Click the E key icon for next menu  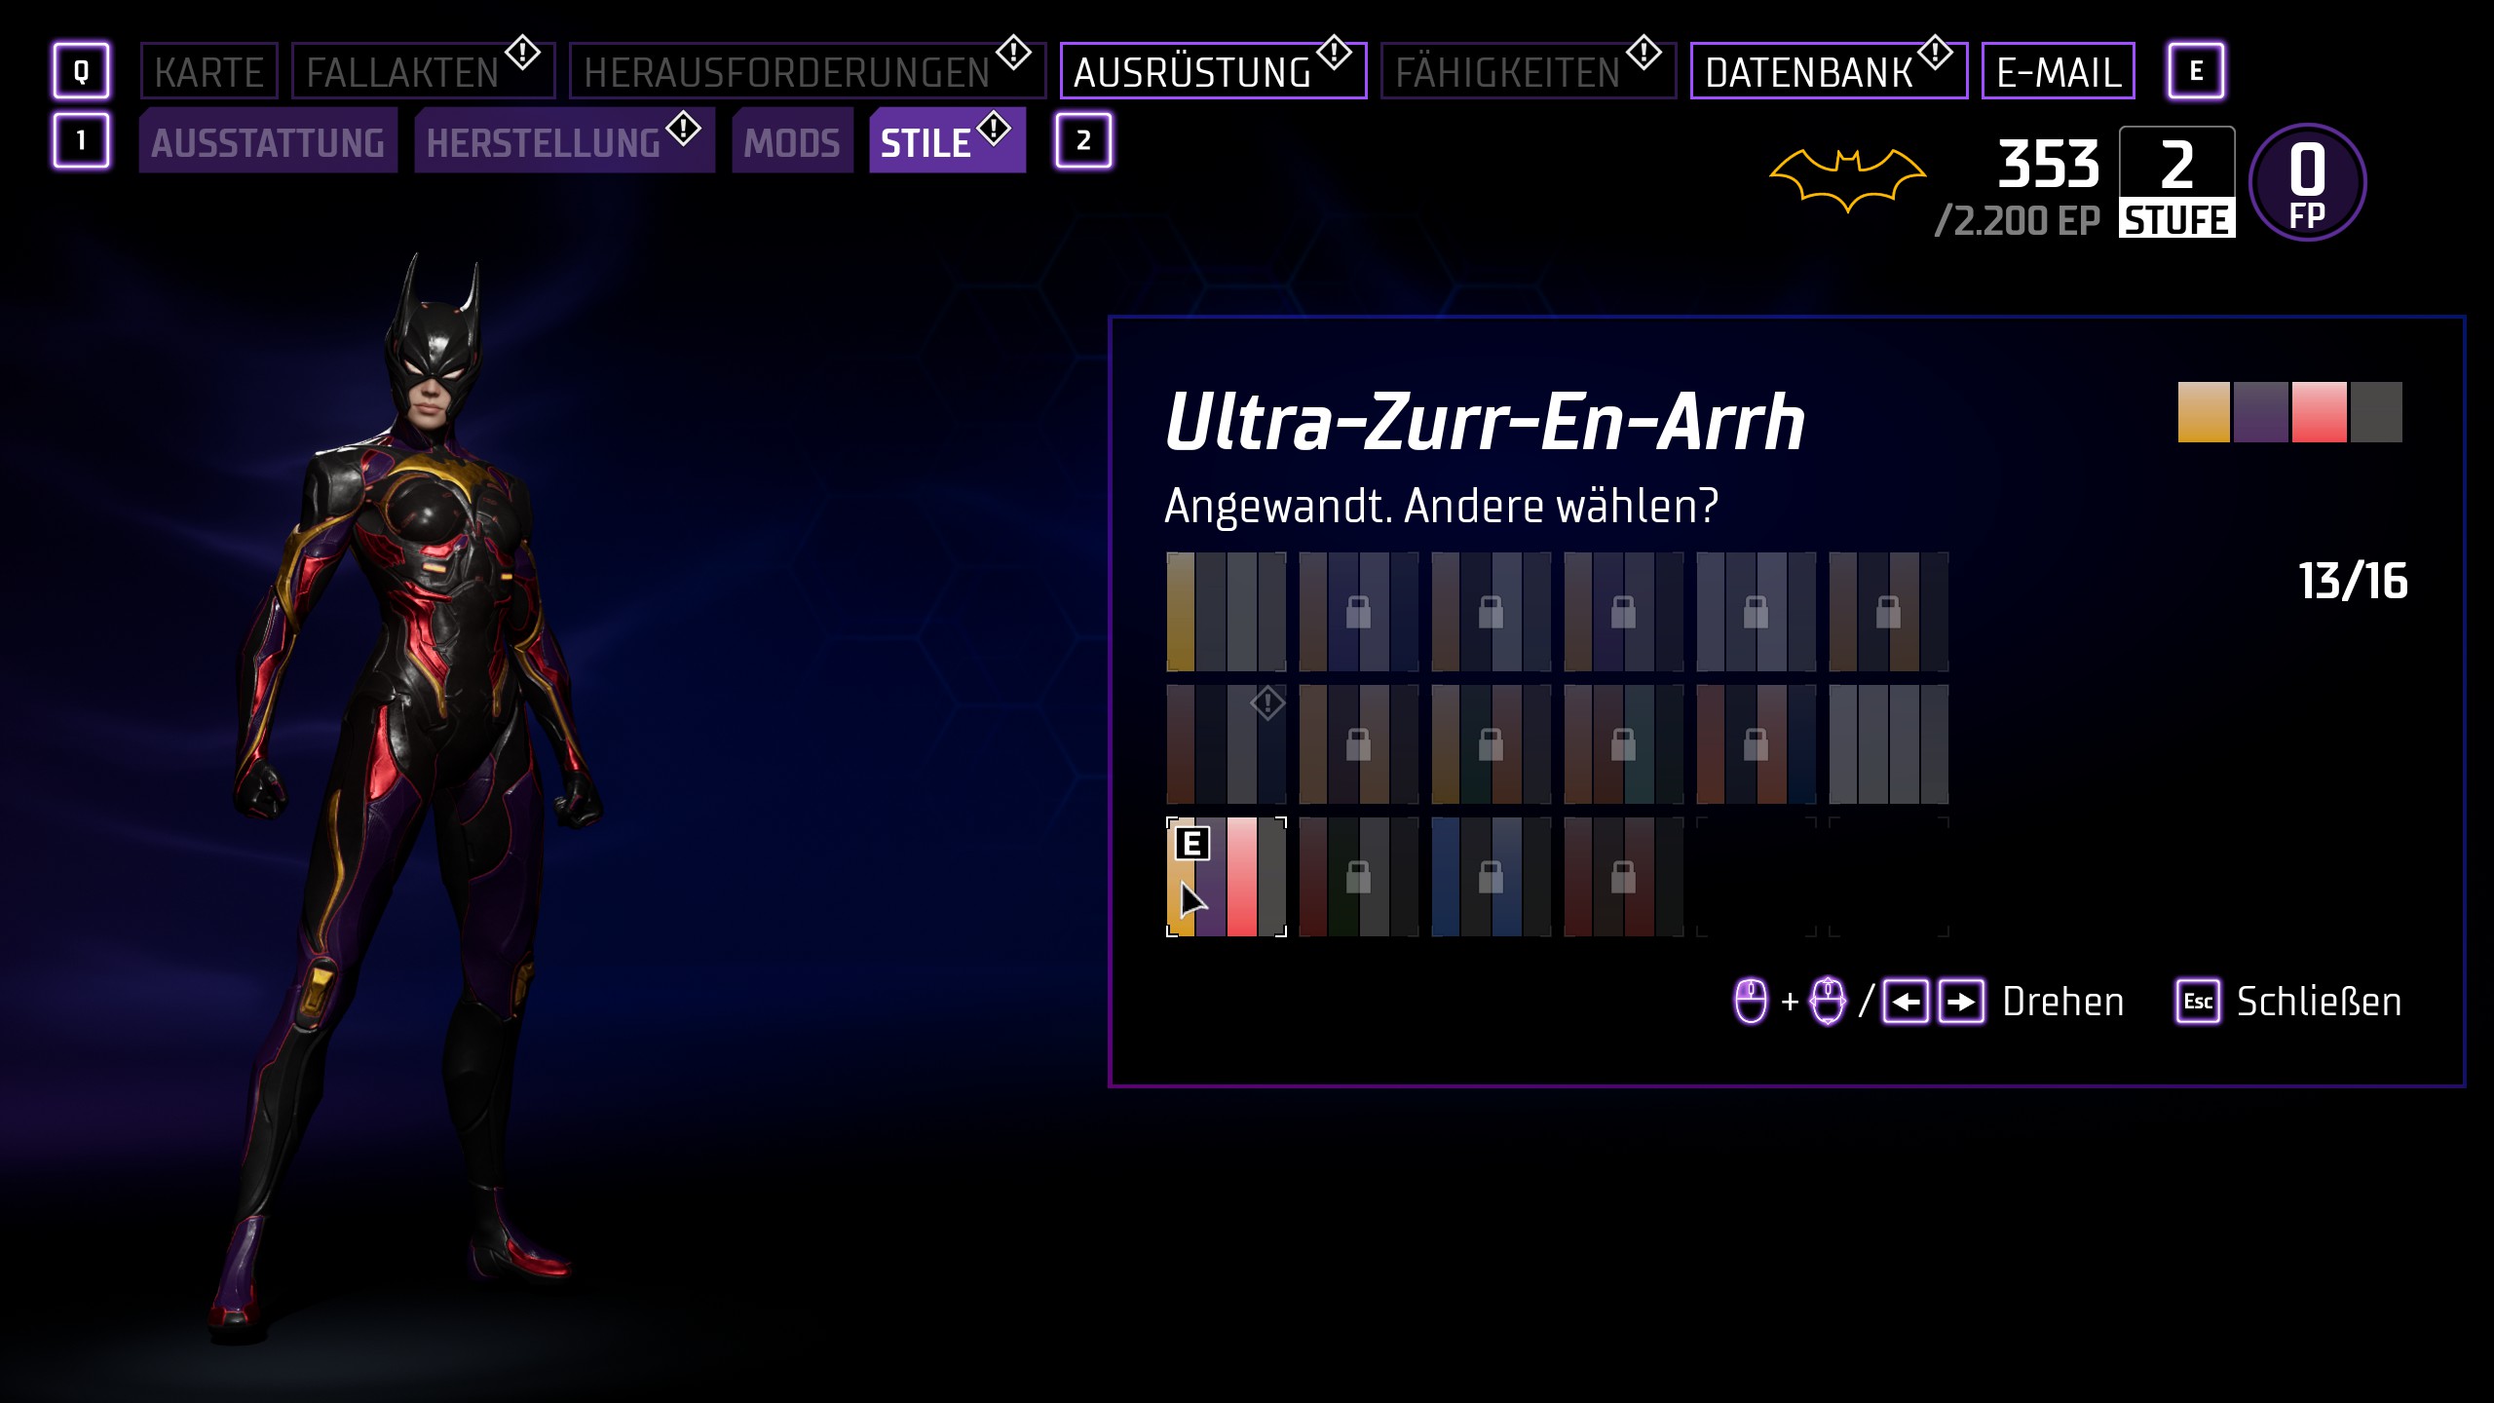coord(2196,71)
